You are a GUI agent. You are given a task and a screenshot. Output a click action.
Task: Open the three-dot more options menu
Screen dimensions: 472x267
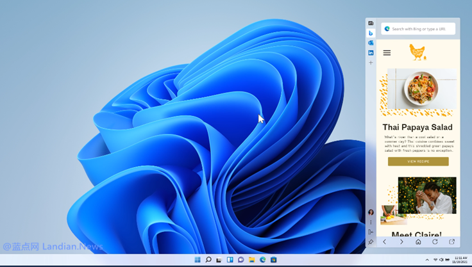pyautogui.click(x=371, y=222)
